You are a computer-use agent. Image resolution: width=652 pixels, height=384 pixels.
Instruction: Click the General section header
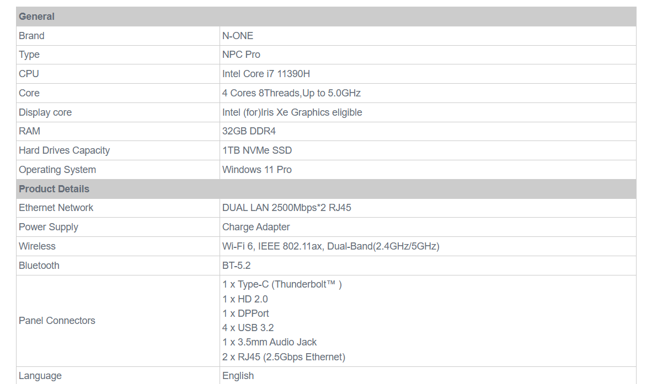pyautogui.click(x=326, y=17)
